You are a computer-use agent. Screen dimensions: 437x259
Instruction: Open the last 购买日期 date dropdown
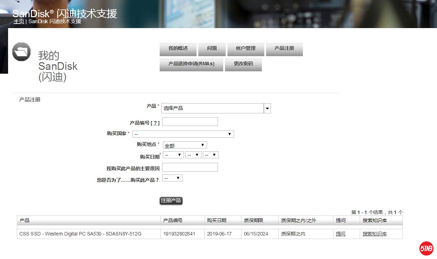pyautogui.click(x=211, y=155)
